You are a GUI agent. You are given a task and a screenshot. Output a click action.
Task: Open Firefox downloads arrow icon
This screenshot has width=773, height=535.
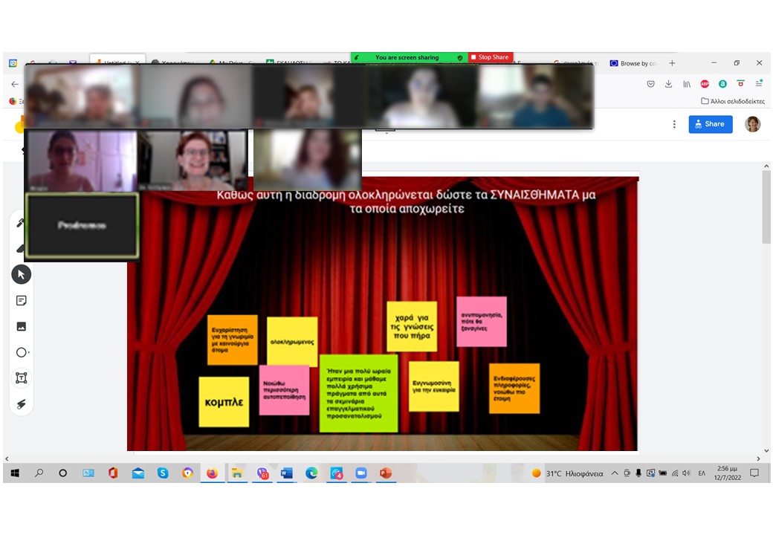[x=668, y=84]
